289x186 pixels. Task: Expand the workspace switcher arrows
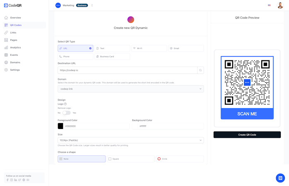92,5
